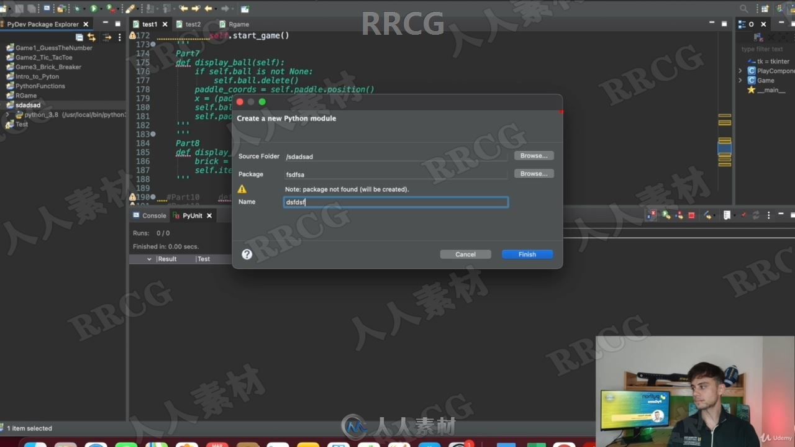Image resolution: width=795 pixels, height=447 pixels.
Task: Click the Run button in the main toolbar
Action: coord(93,8)
